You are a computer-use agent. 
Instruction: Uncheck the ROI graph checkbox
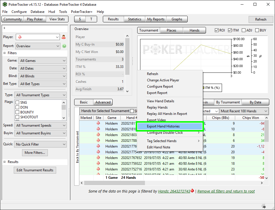tap(217, 30)
